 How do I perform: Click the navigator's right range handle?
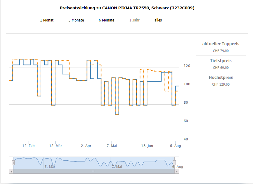(174, 163)
